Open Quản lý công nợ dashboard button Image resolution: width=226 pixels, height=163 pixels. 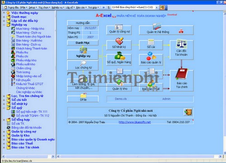(x=119, y=30)
